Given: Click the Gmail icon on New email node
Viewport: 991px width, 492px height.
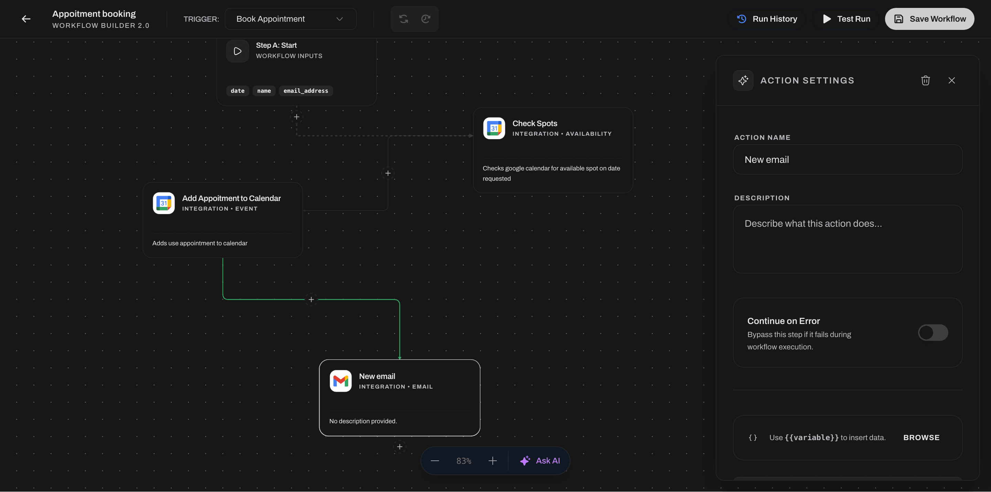Looking at the screenshot, I should (x=341, y=381).
